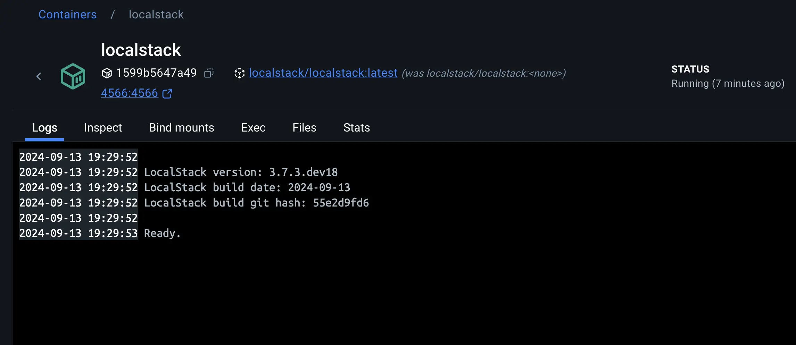Click the LocalStack version log entry
The width and height of the screenshot is (796, 345).
(x=241, y=172)
